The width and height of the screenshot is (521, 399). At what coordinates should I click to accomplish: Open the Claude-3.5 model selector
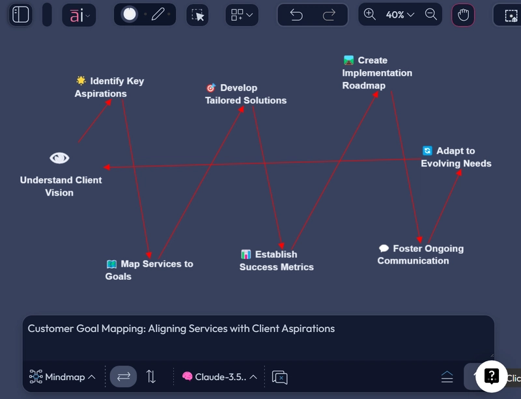pyautogui.click(x=219, y=377)
